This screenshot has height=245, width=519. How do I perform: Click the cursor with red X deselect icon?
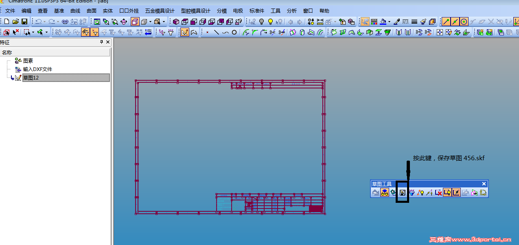(16, 32)
